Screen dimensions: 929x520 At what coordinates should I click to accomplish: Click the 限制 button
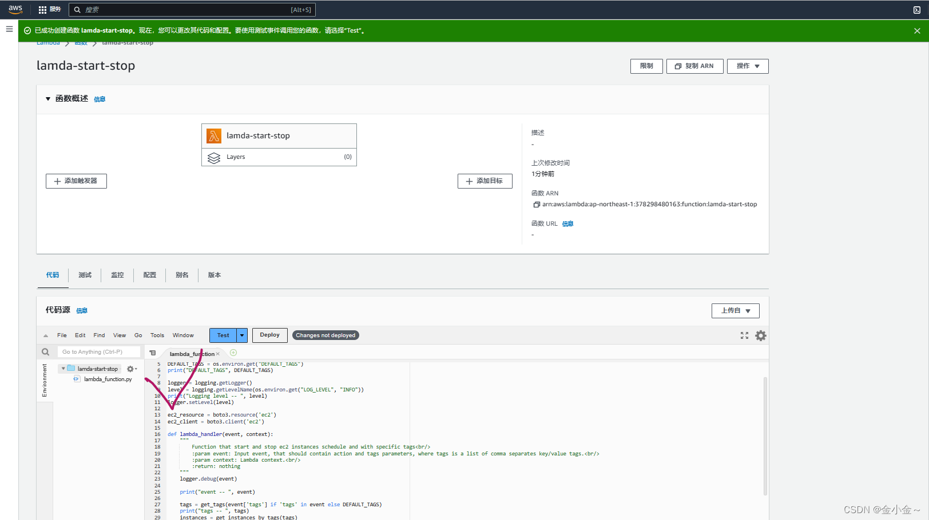coord(646,66)
